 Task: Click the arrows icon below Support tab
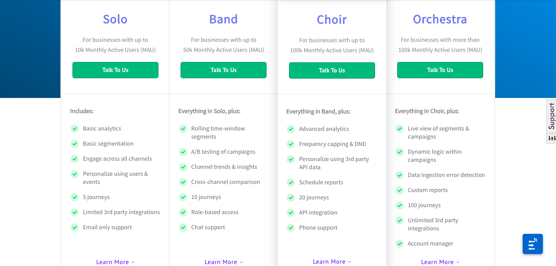pyautogui.click(x=552, y=138)
